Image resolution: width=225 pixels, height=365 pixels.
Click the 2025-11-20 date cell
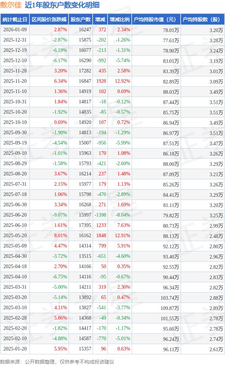[15, 81]
